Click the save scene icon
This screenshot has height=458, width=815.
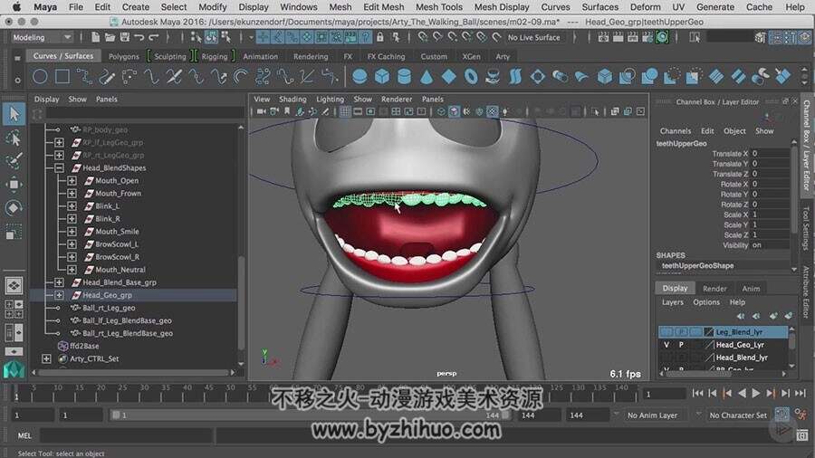pos(125,37)
